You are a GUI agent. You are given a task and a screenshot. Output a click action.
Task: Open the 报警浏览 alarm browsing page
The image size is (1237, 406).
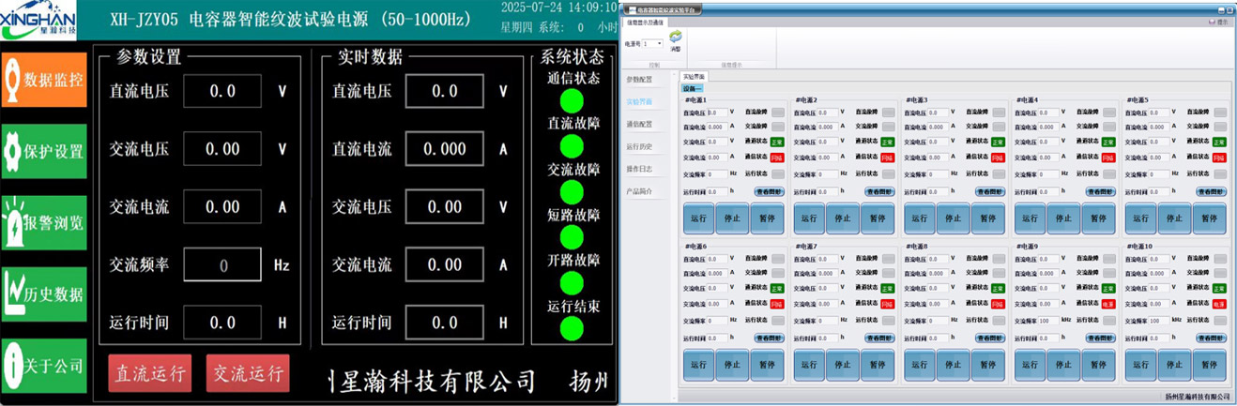pyautogui.click(x=44, y=222)
